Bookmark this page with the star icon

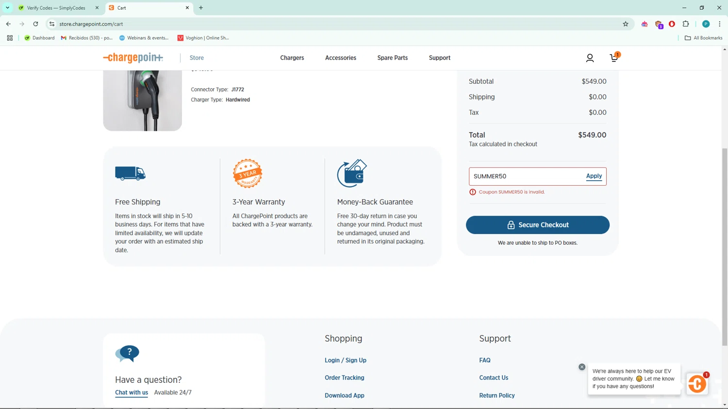[x=626, y=24]
